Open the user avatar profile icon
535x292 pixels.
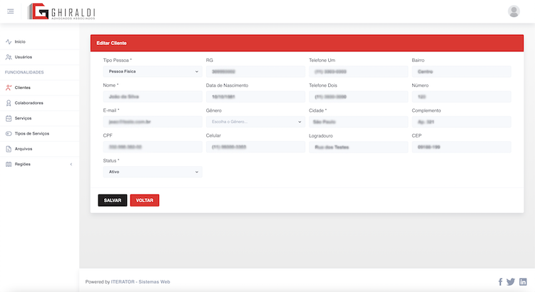(x=514, y=11)
